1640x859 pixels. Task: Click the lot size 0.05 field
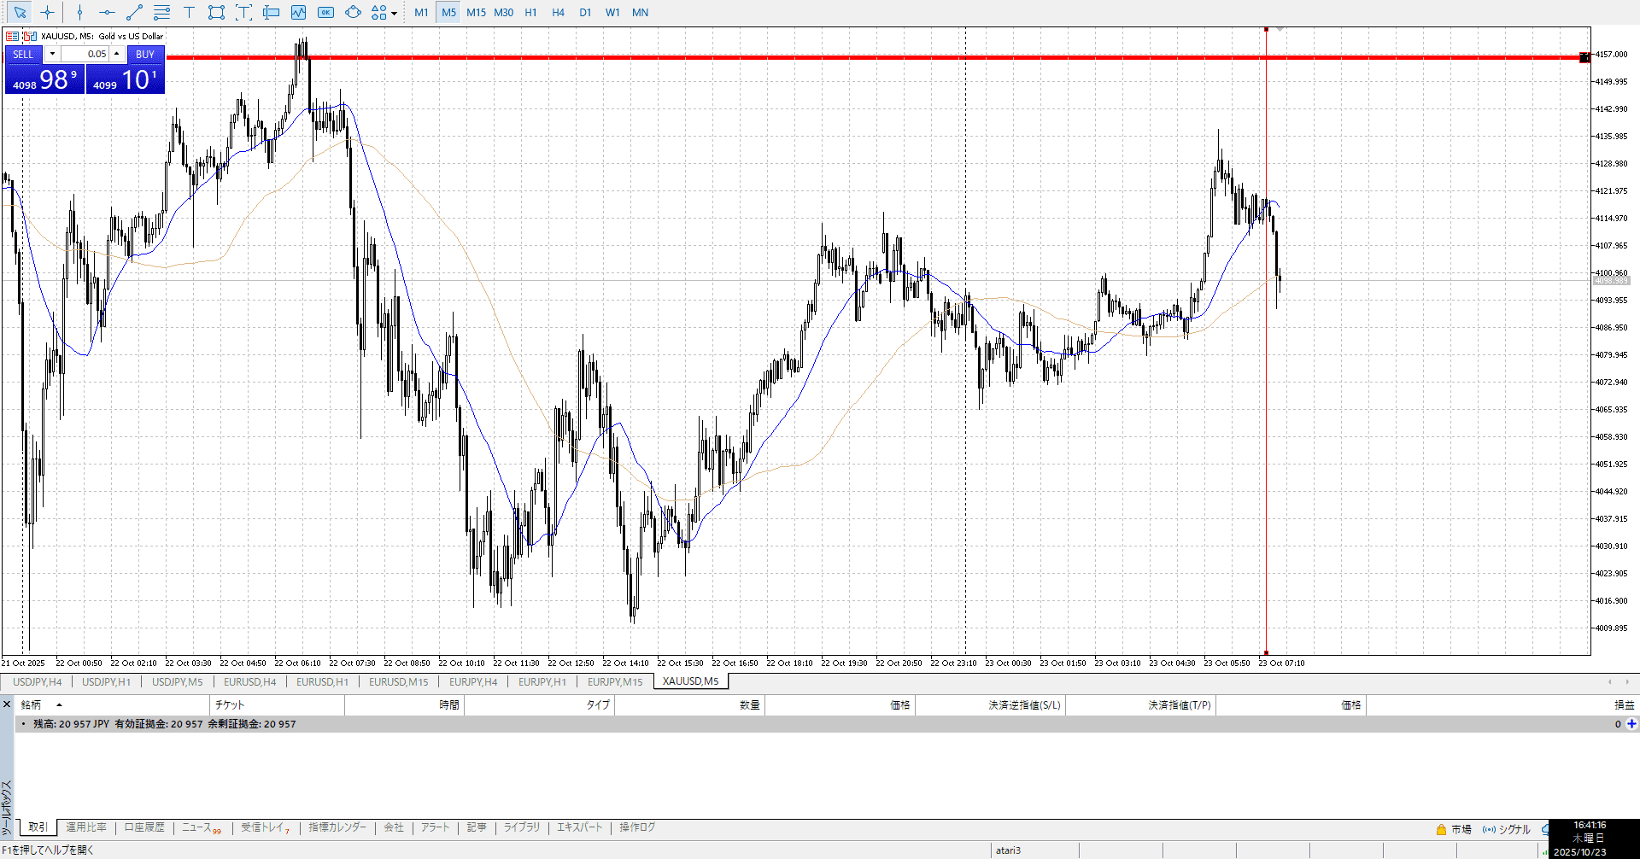[85, 54]
